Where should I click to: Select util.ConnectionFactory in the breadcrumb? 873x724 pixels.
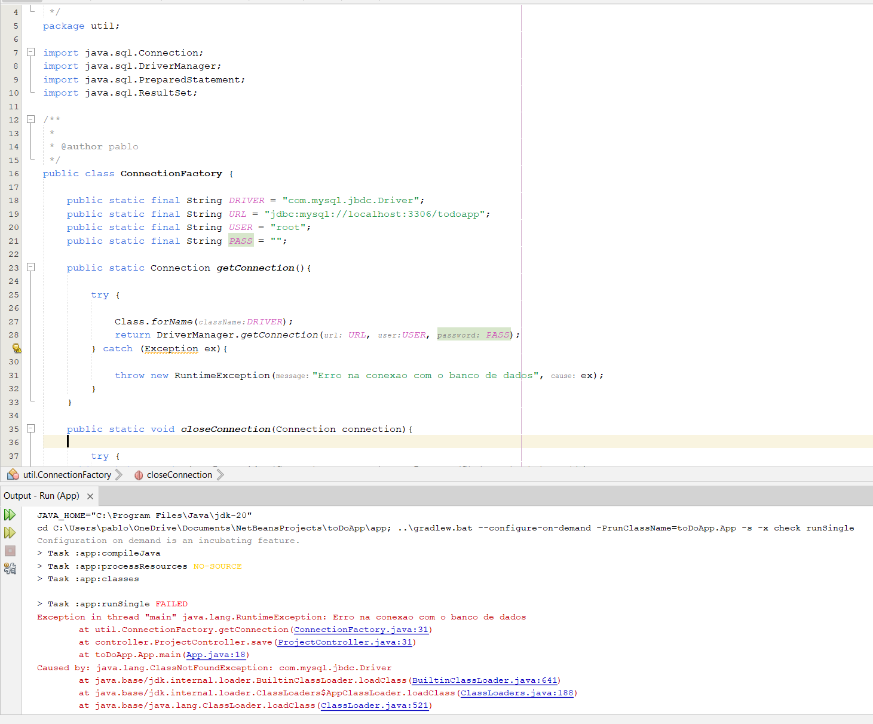(x=67, y=475)
